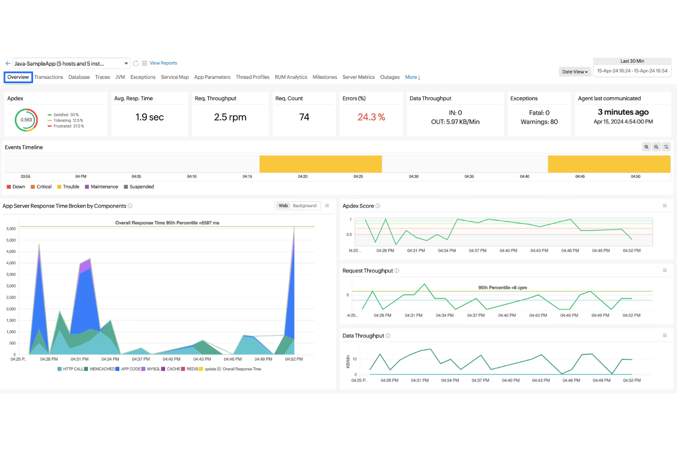
Task: Open the hamburger menu on Apdex Score chart
Action: coord(665,206)
